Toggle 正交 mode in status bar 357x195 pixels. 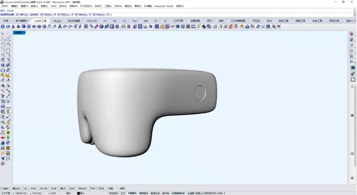click(123, 193)
